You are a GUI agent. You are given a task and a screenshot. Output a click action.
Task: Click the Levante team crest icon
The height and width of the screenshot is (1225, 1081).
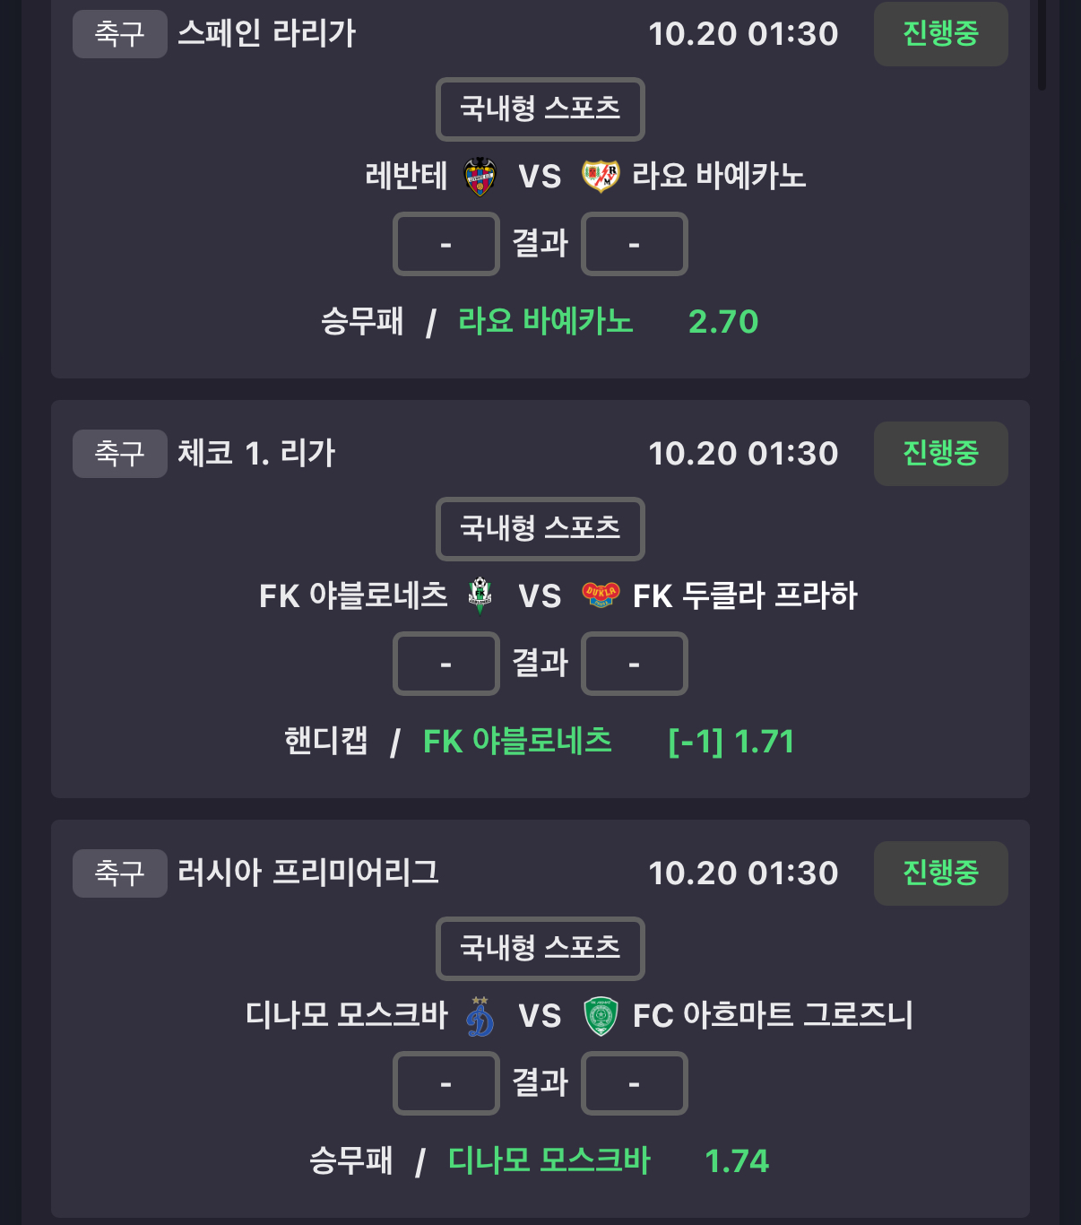click(x=480, y=177)
